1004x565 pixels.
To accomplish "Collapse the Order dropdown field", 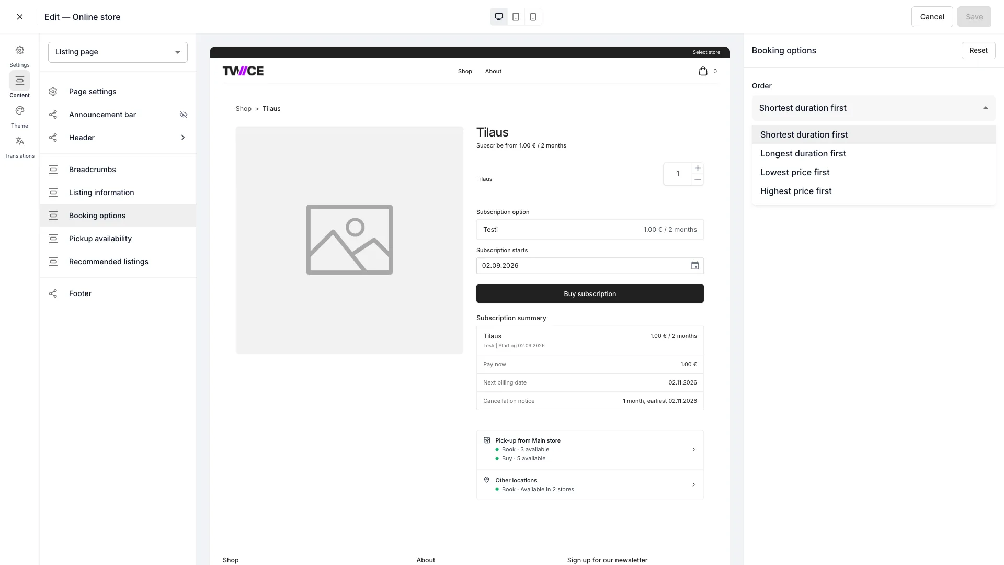I will (x=873, y=108).
